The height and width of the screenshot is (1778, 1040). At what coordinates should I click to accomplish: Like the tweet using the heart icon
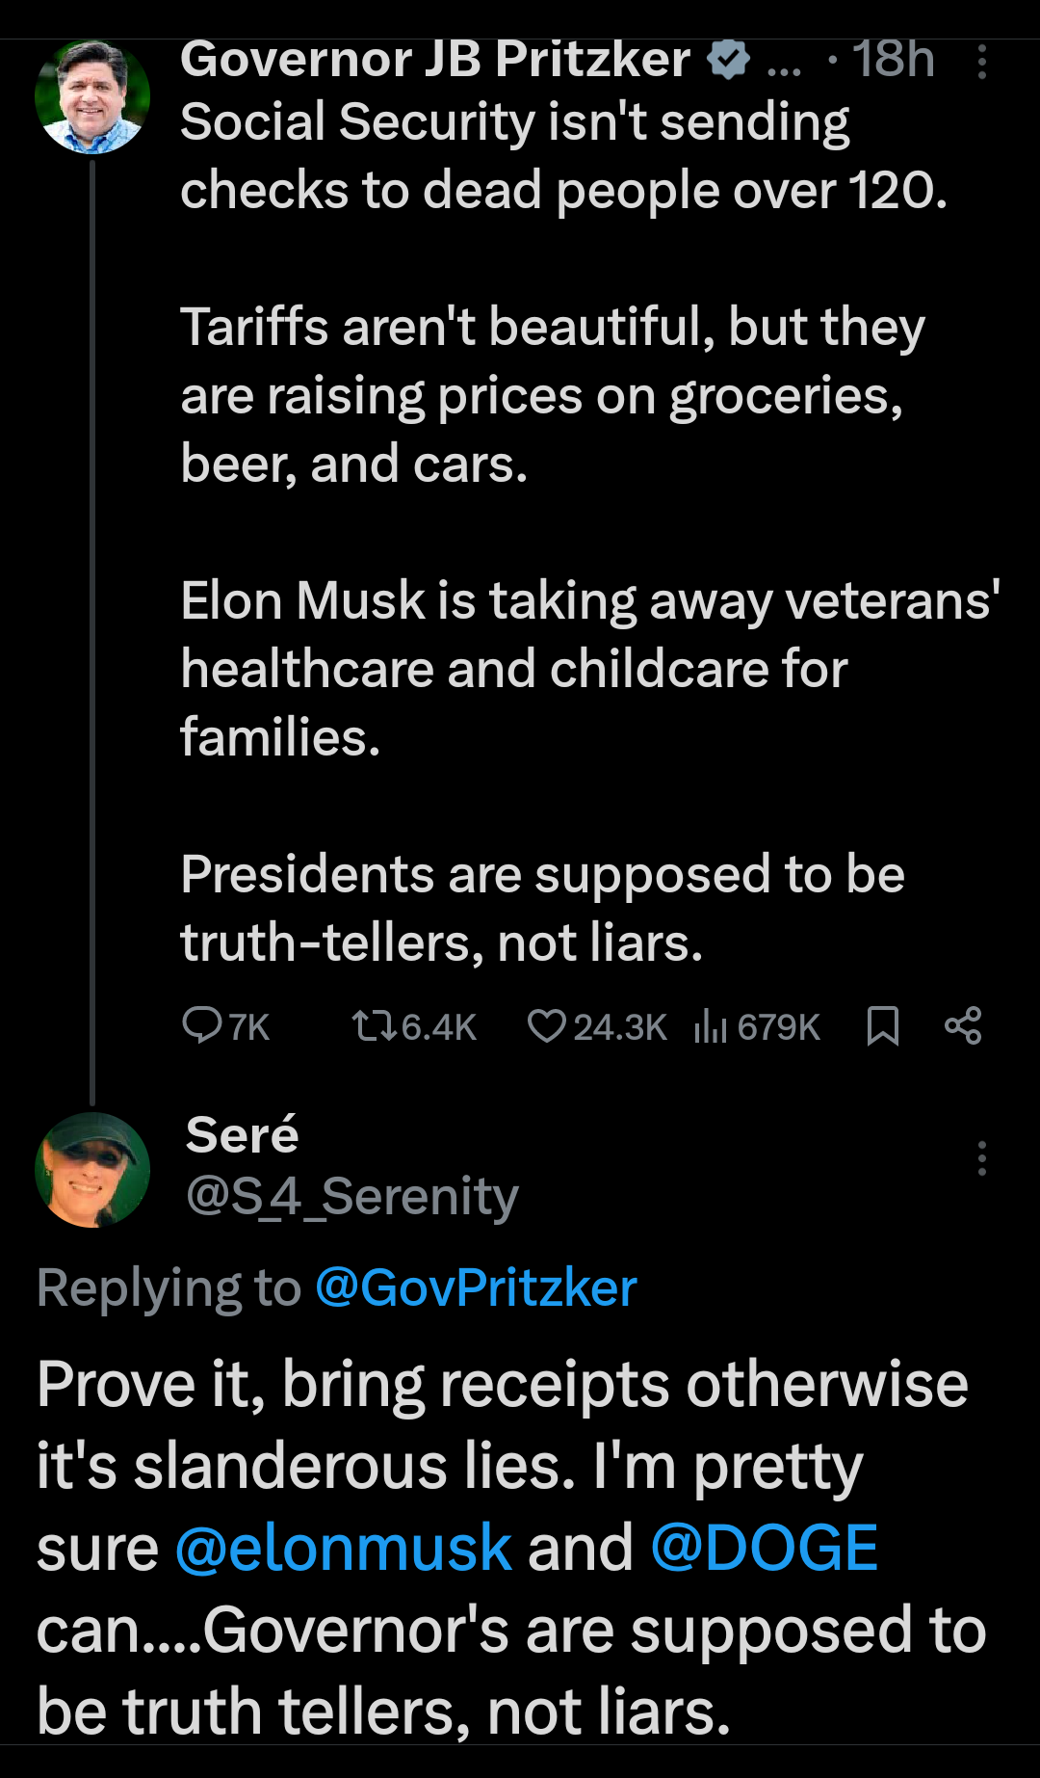pos(546,1025)
